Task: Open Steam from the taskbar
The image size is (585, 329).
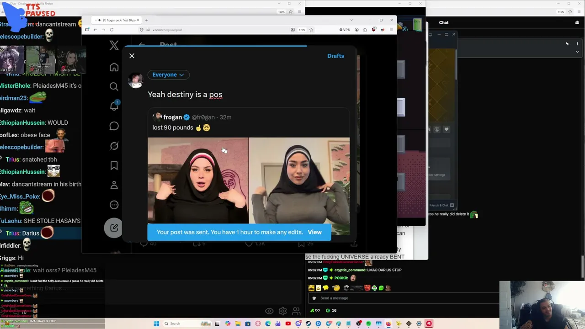Action: click(308, 324)
